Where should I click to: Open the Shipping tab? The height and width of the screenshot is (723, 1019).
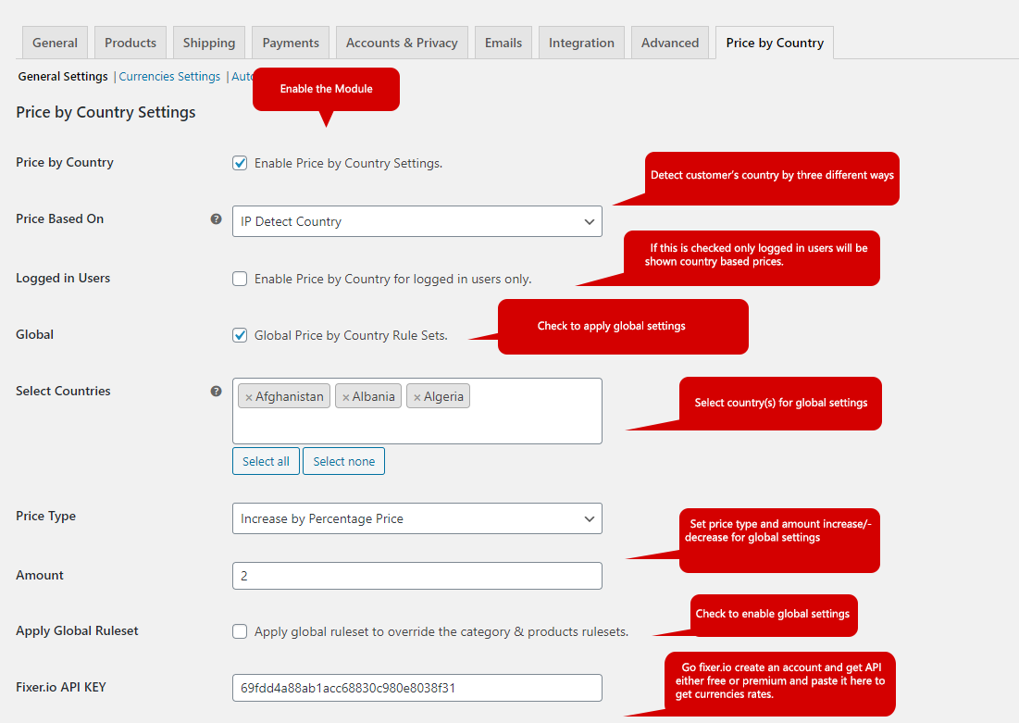(208, 43)
